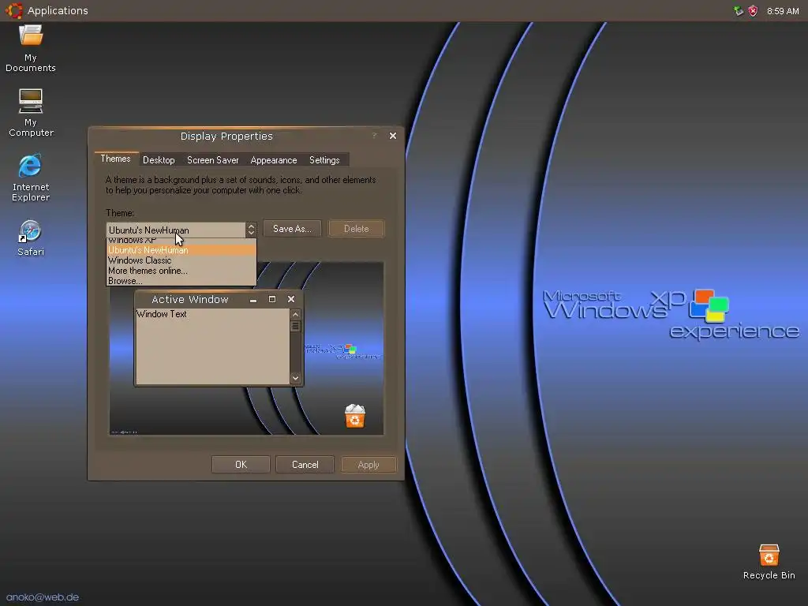Open the My Computer desktop icon
Viewport: 808px width, 606px height.
click(x=31, y=113)
